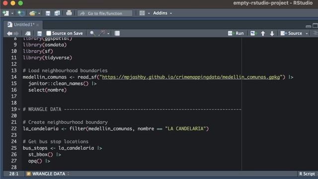
Task: Go to next section with the down arrow
Action: point(272,33)
